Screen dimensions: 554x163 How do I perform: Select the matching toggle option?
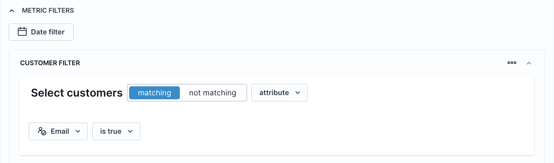tap(154, 93)
